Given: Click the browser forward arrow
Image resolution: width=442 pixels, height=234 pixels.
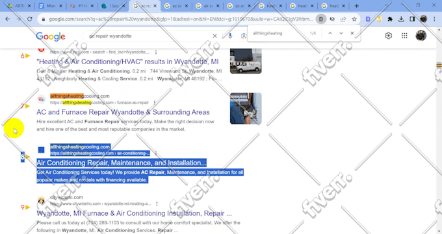Looking at the screenshot, I should (x=19, y=19).
